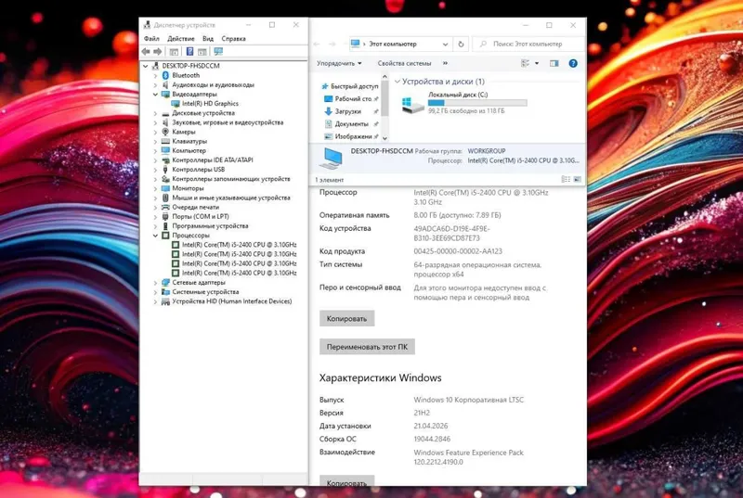This screenshot has height=498, width=743.
Task: Select the Мониторы category
Action: pos(188,188)
